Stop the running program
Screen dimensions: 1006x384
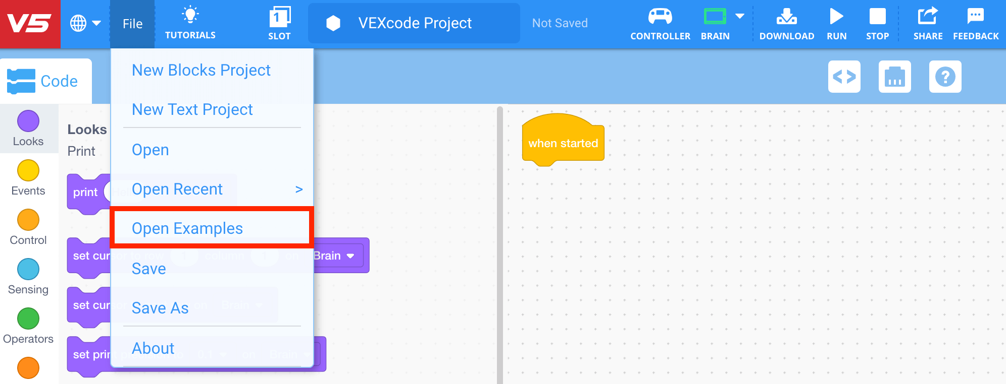coord(877,23)
